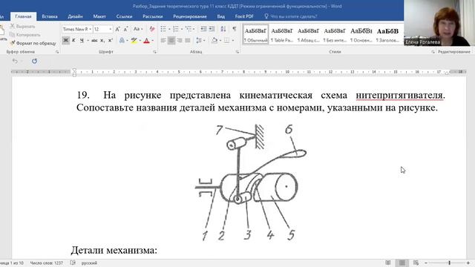Apply bulleted list
Screen dimensions: 475x267
pos(163,29)
